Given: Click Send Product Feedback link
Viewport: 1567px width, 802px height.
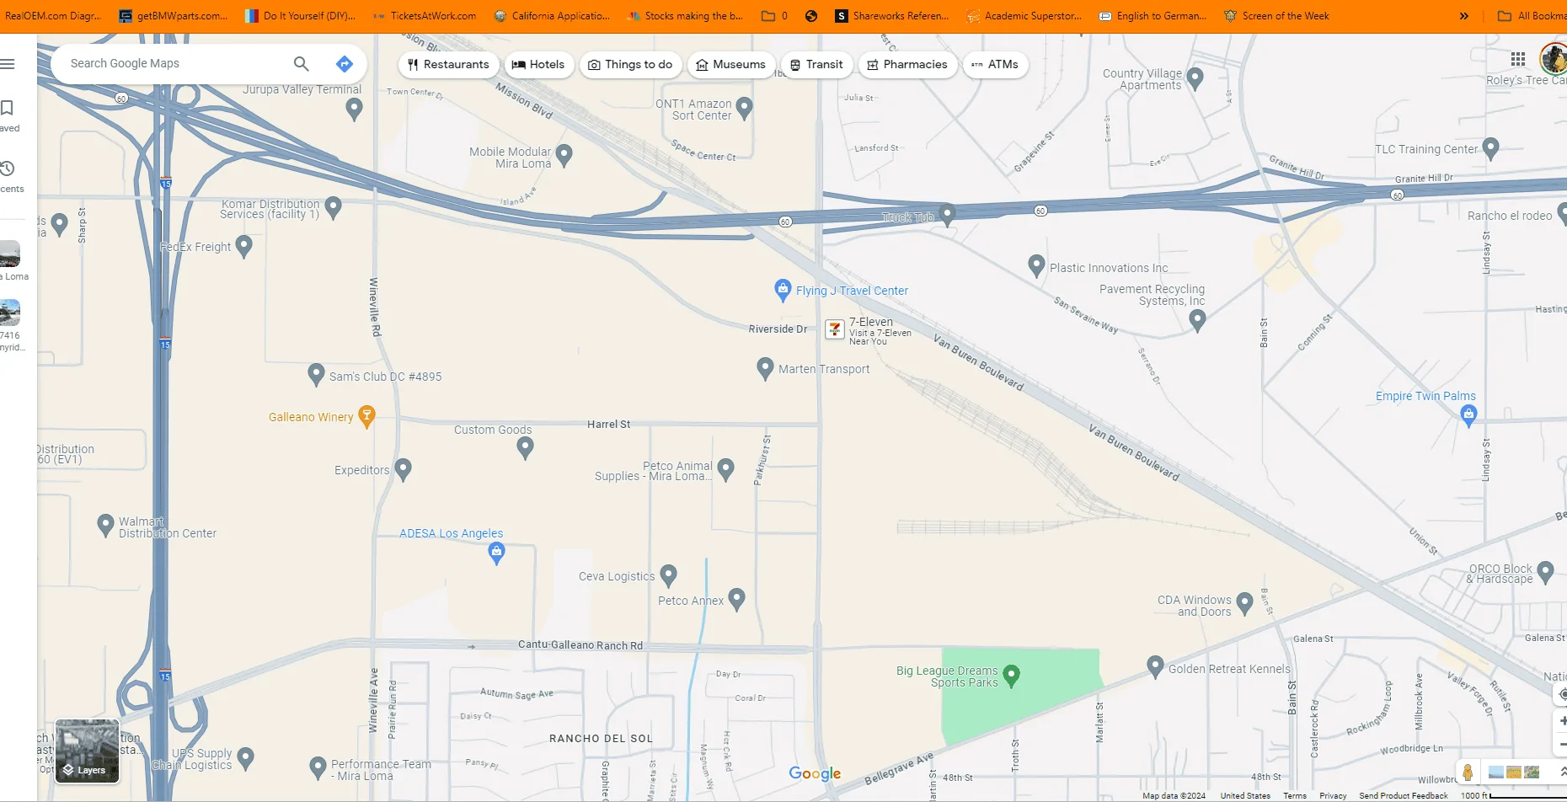Looking at the screenshot, I should 1403,795.
